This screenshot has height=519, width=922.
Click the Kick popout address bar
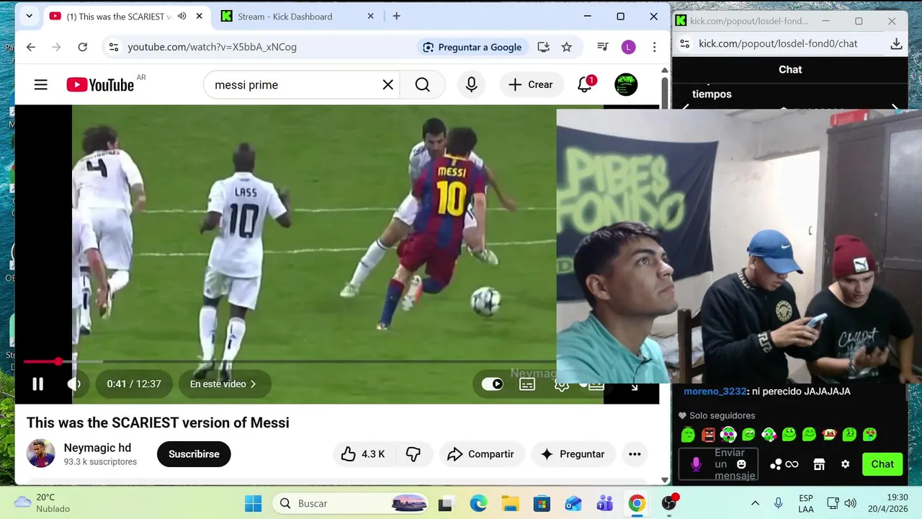(x=778, y=43)
